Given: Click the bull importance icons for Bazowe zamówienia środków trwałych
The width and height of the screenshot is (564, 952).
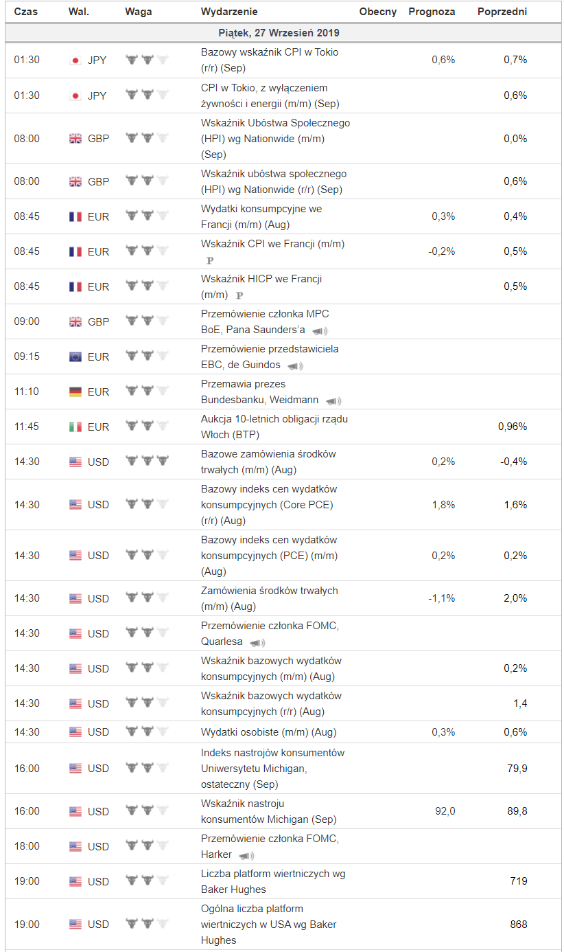Looking at the screenshot, I should click(147, 462).
